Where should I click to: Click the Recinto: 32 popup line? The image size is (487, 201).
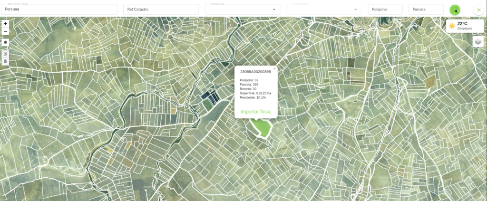click(x=248, y=89)
